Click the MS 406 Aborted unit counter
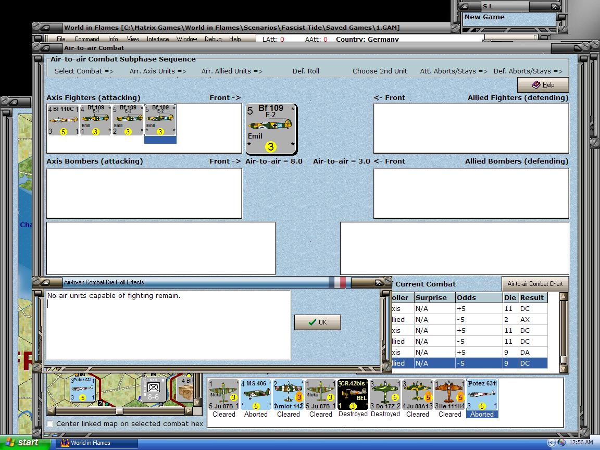 pos(256,395)
